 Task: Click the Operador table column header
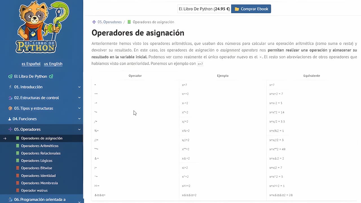[x=135, y=76]
